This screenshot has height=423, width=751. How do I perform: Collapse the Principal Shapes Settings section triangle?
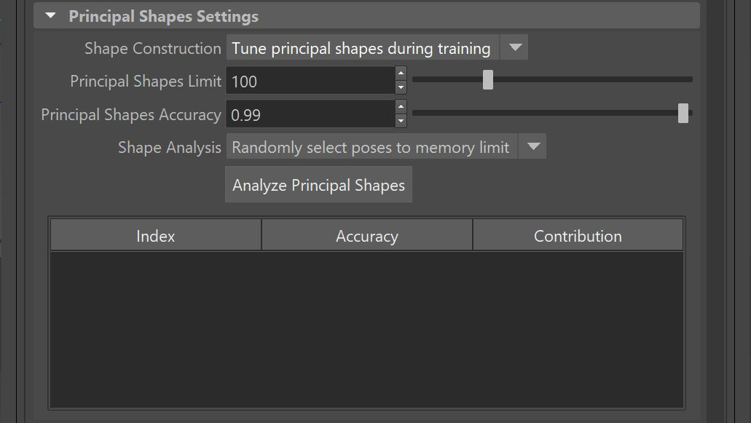50,16
